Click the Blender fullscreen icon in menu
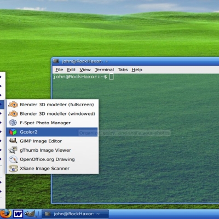The height and width of the screenshot is (219, 219). click(13, 105)
